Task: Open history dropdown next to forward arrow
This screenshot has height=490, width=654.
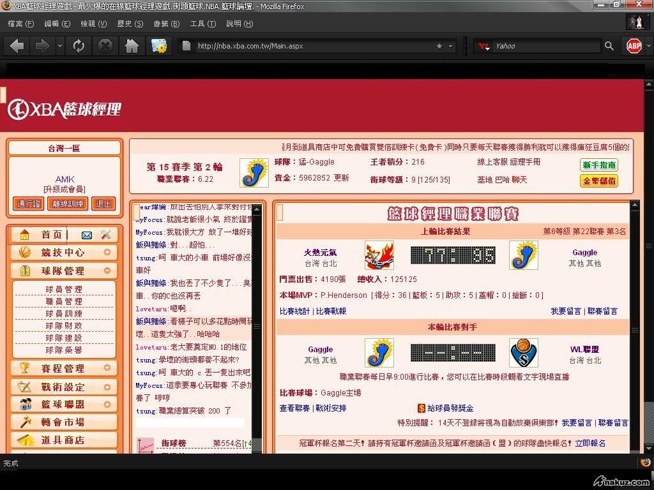Action: click(x=60, y=46)
